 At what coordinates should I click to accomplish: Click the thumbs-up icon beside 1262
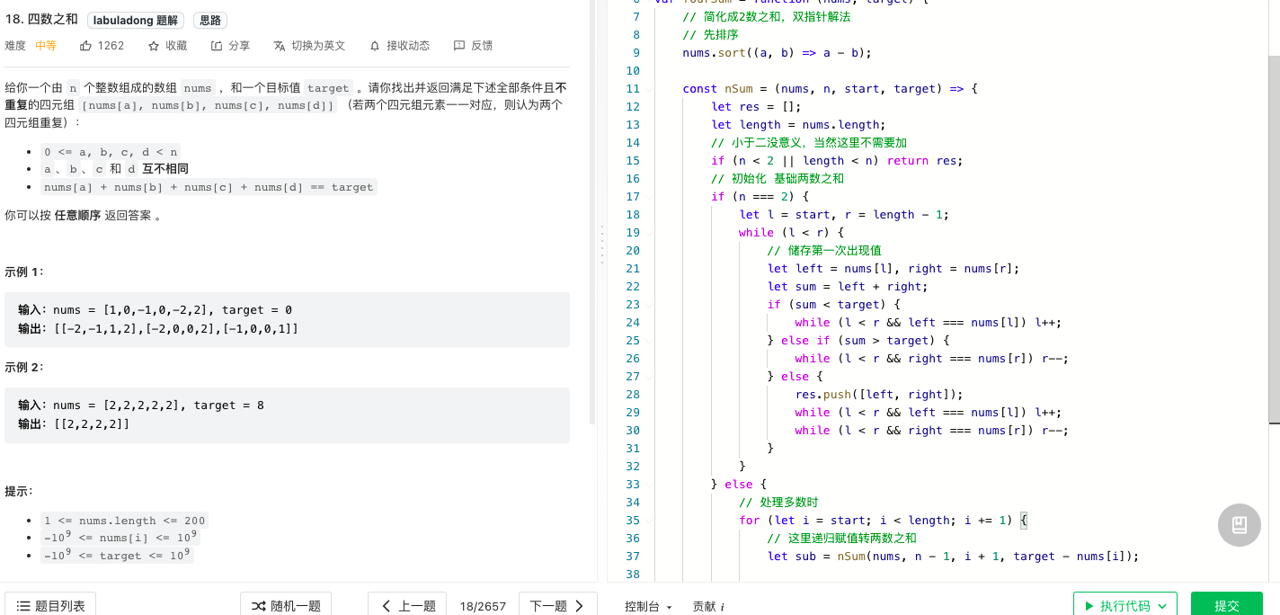[x=85, y=46]
